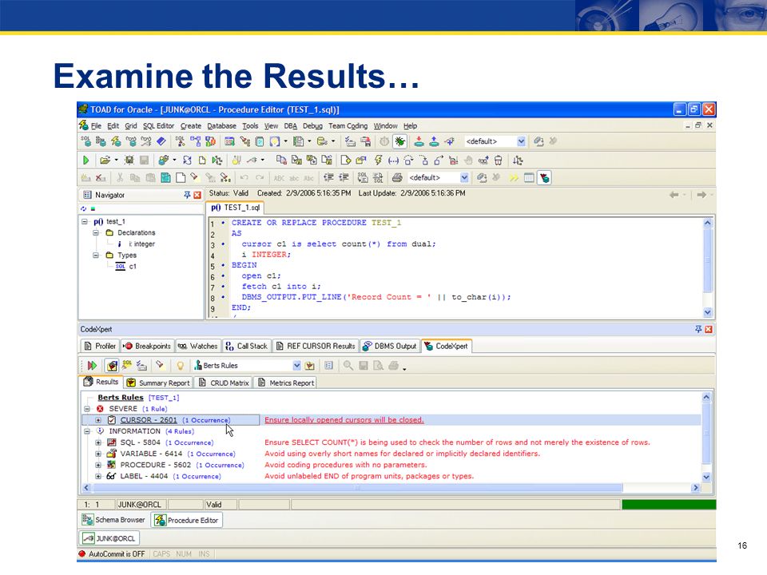Click the magnifier icon in CodeXpert toolbar
This screenshot has height=575, width=767.
(348, 366)
